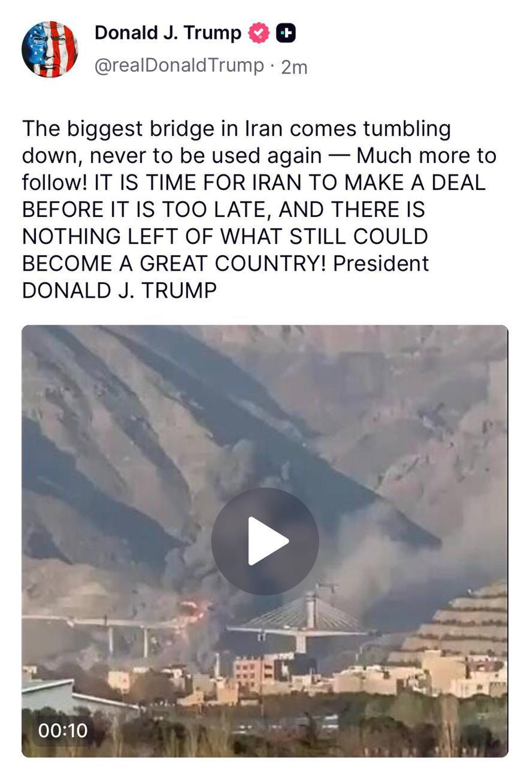Tap the black plus badge icon

pyautogui.click(x=286, y=33)
